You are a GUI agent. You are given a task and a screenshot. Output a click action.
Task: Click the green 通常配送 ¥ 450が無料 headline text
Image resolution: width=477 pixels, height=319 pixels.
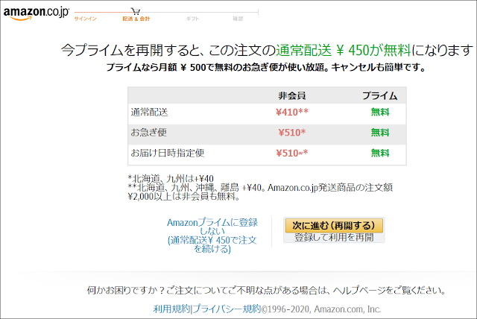(343, 50)
